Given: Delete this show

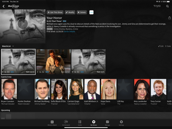Looking at the screenshot, I should click(x=82, y=12).
